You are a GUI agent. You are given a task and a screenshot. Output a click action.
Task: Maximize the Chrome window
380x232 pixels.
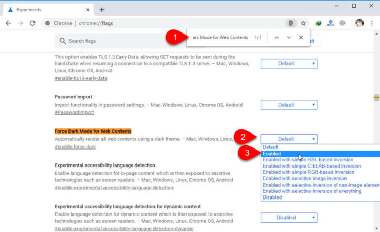(354, 6)
